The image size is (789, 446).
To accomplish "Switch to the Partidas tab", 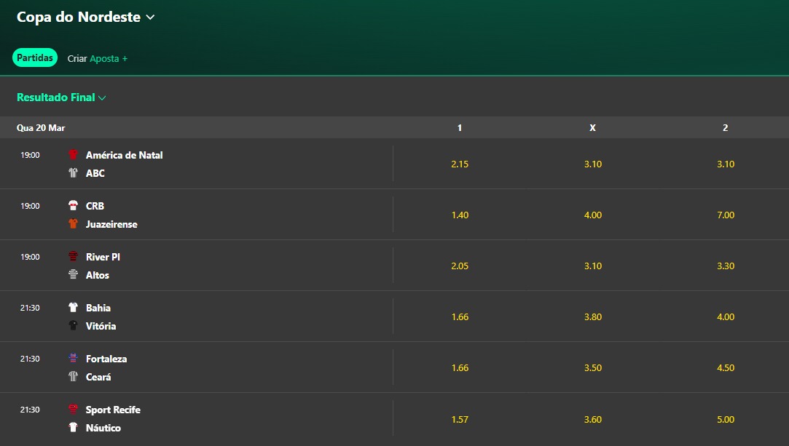I will pyautogui.click(x=35, y=58).
